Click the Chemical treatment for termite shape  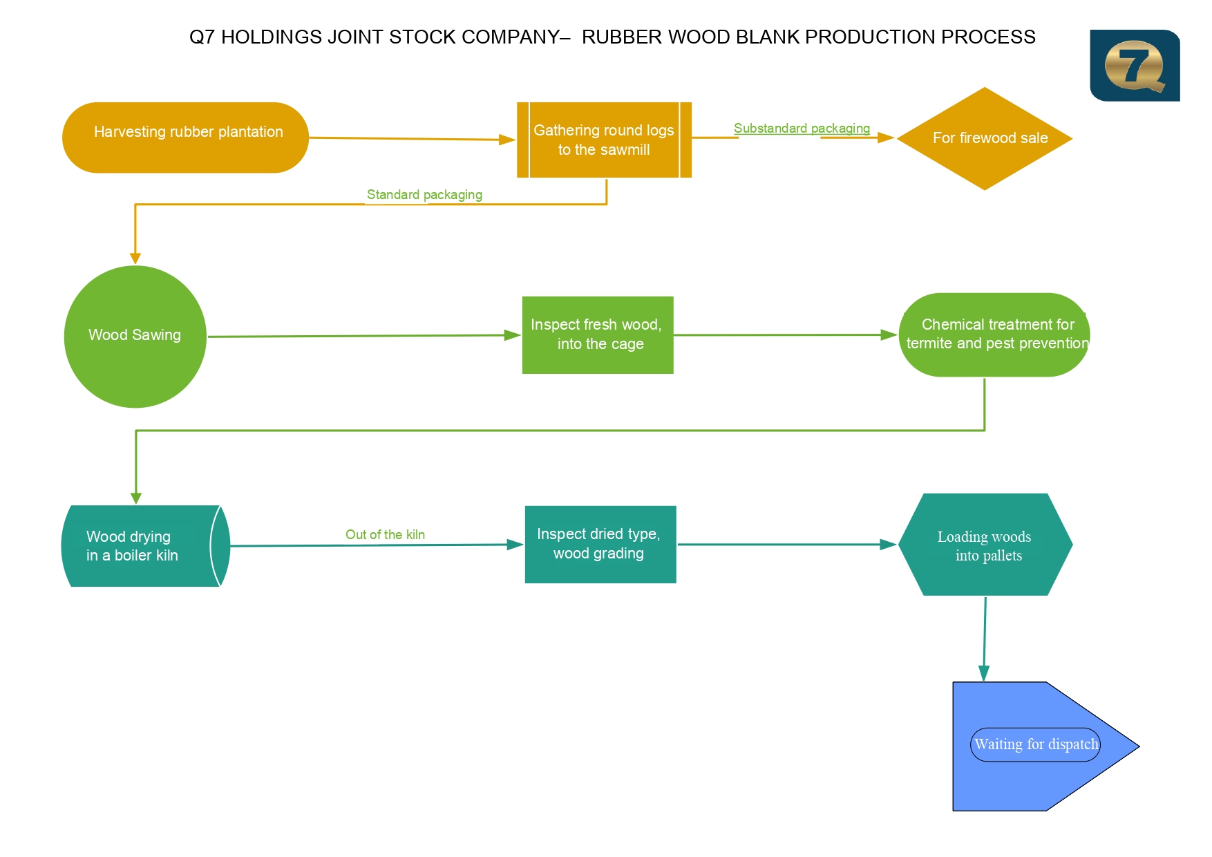point(994,335)
